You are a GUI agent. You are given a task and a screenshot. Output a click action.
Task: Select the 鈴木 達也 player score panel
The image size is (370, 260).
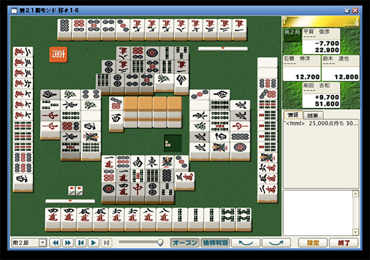[x=340, y=68]
